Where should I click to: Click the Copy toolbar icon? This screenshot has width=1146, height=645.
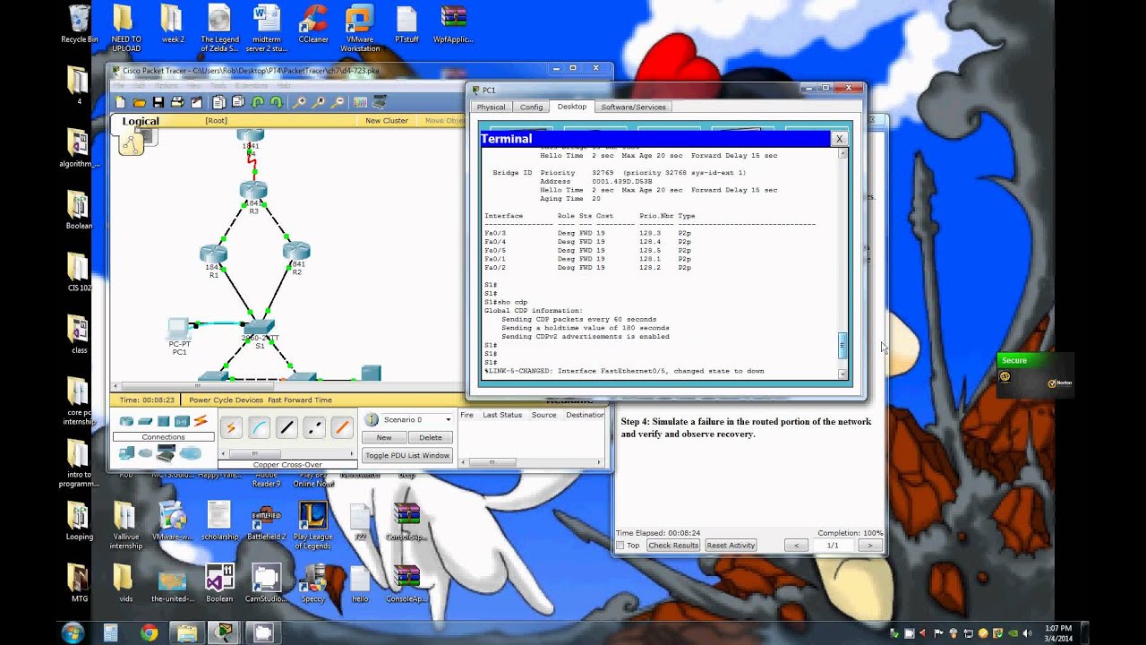point(218,102)
